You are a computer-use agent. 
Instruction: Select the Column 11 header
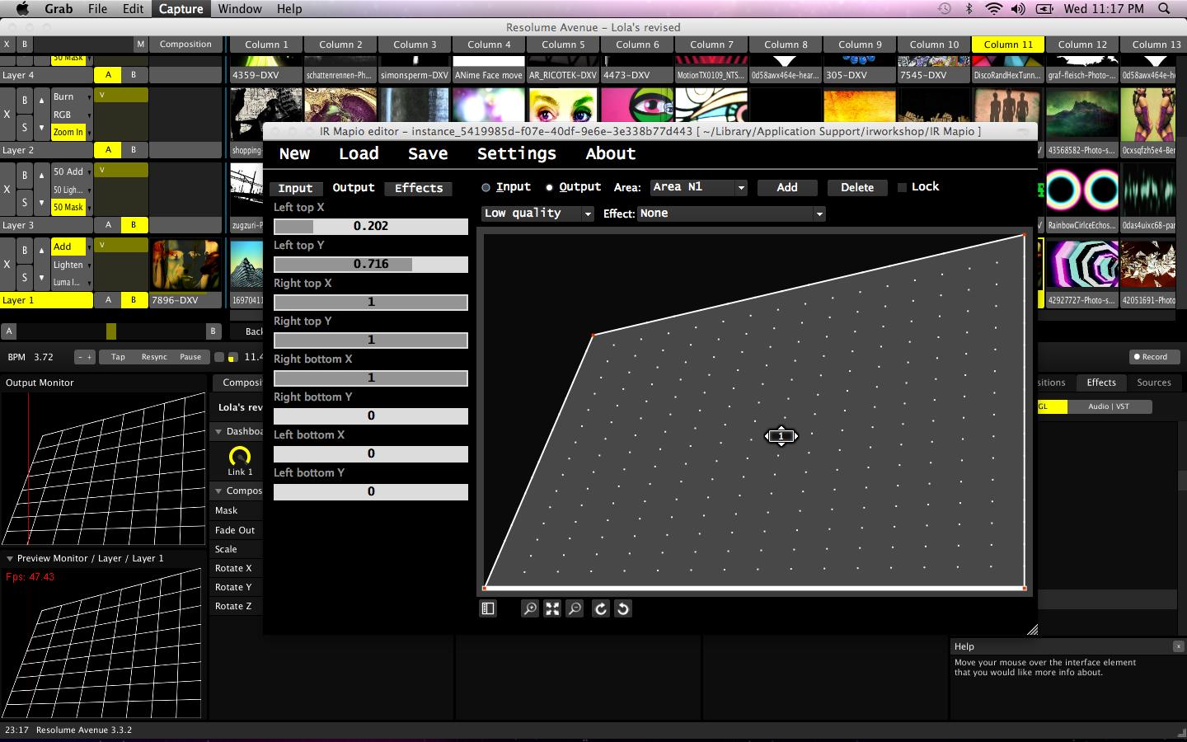point(1008,45)
